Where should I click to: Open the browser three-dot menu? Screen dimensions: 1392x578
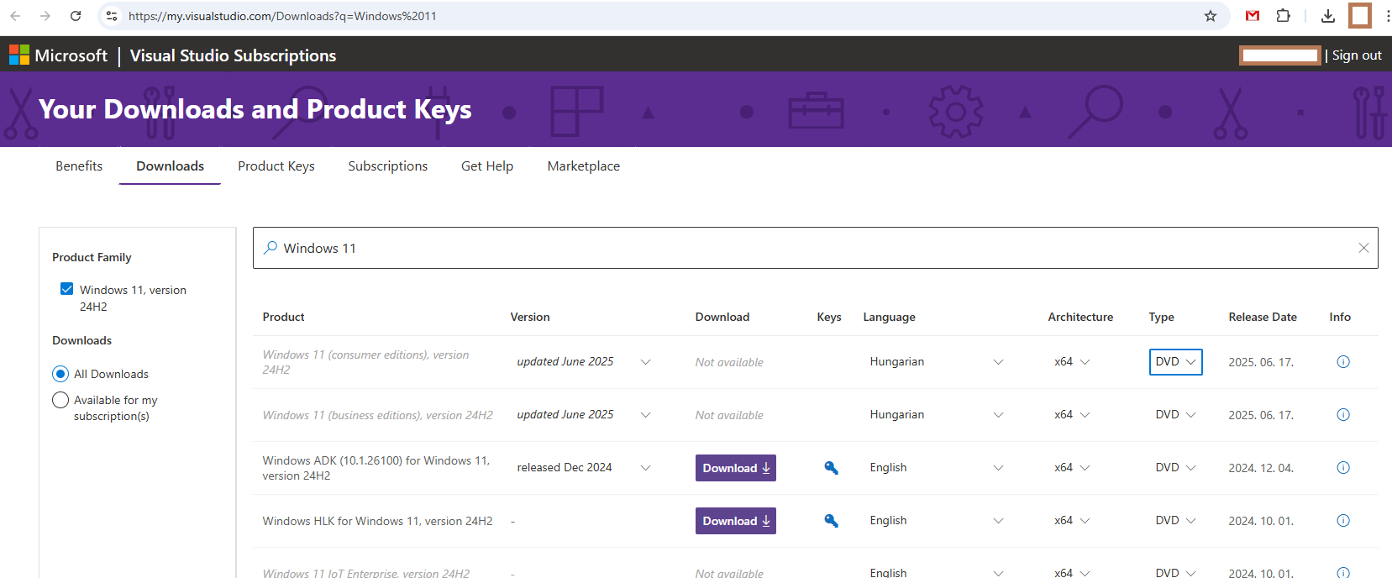[x=1387, y=16]
